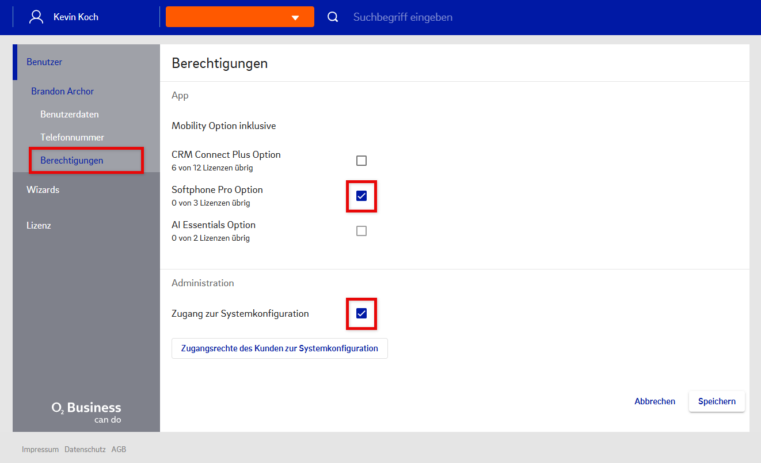Open the Lizenz sidebar section
The image size is (761, 463).
coord(39,225)
